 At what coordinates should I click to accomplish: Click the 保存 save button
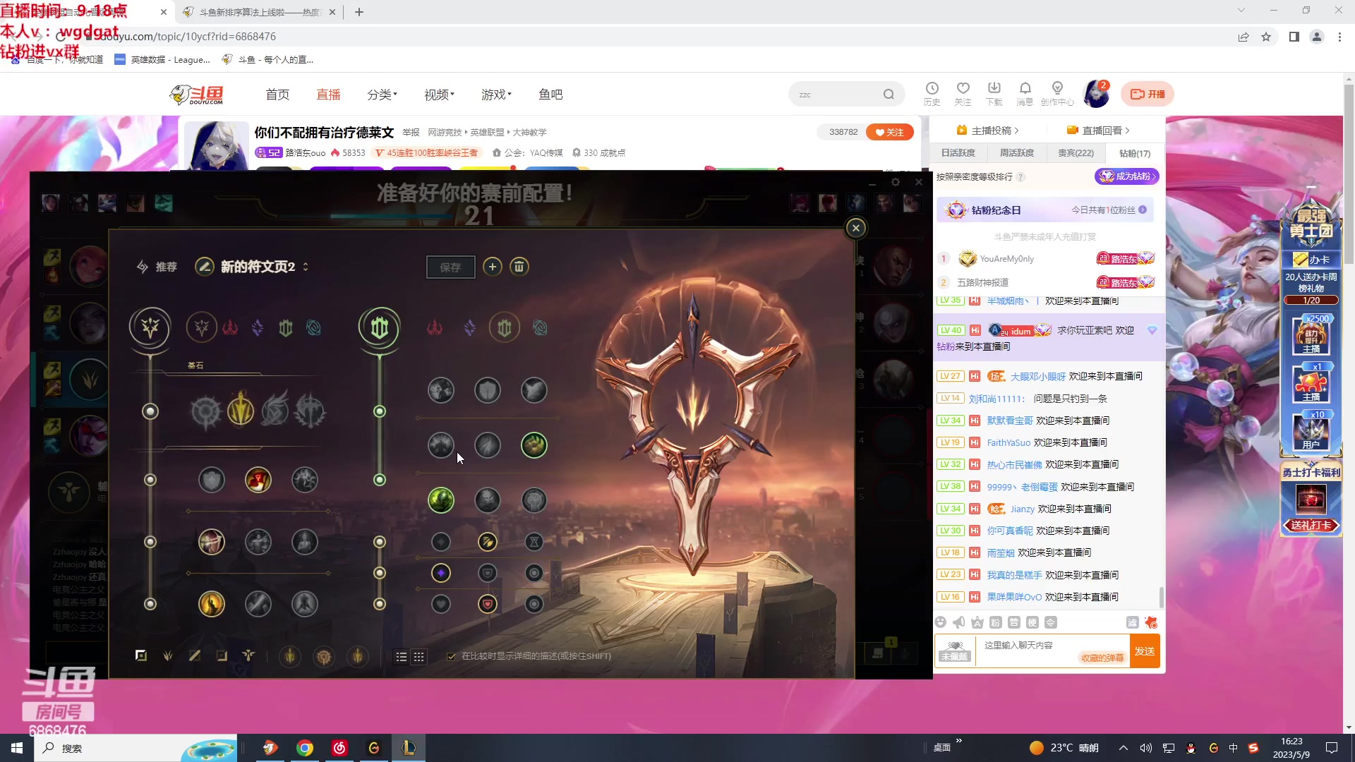(x=450, y=267)
